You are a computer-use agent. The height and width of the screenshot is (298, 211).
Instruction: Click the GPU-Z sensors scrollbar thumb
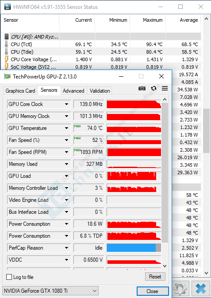(x=165, y=173)
